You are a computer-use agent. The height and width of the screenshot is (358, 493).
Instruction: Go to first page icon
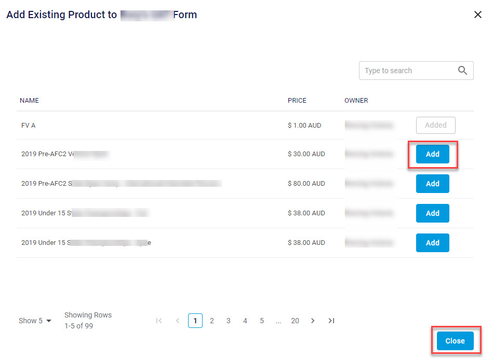[159, 321]
